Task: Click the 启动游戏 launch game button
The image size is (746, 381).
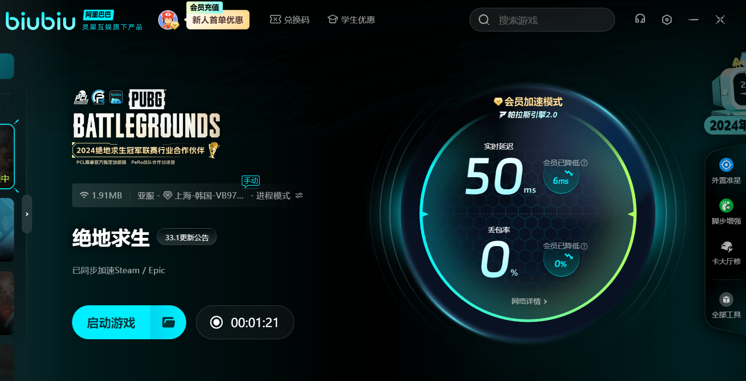Action: pyautogui.click(x=111, y=322)
